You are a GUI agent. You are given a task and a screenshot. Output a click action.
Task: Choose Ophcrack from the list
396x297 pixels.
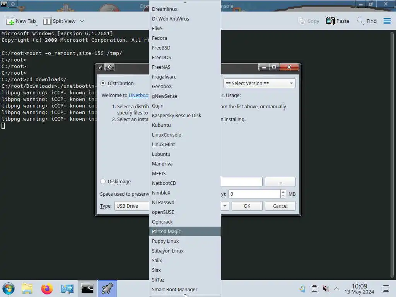[x=185, y=222]
